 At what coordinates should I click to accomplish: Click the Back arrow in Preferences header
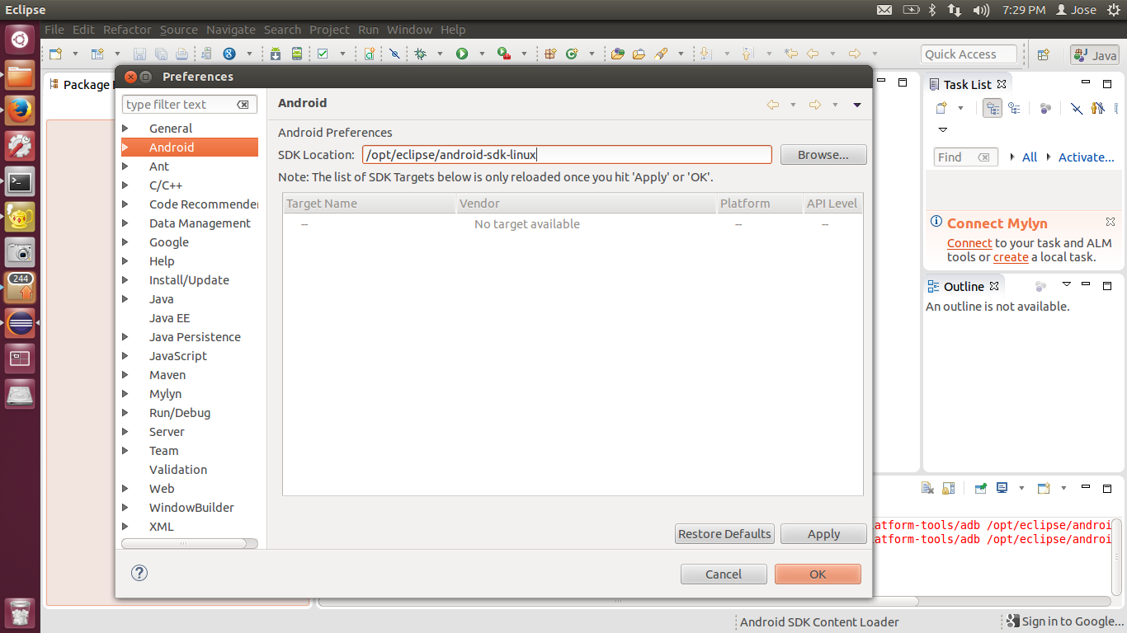tap(773, 105)
